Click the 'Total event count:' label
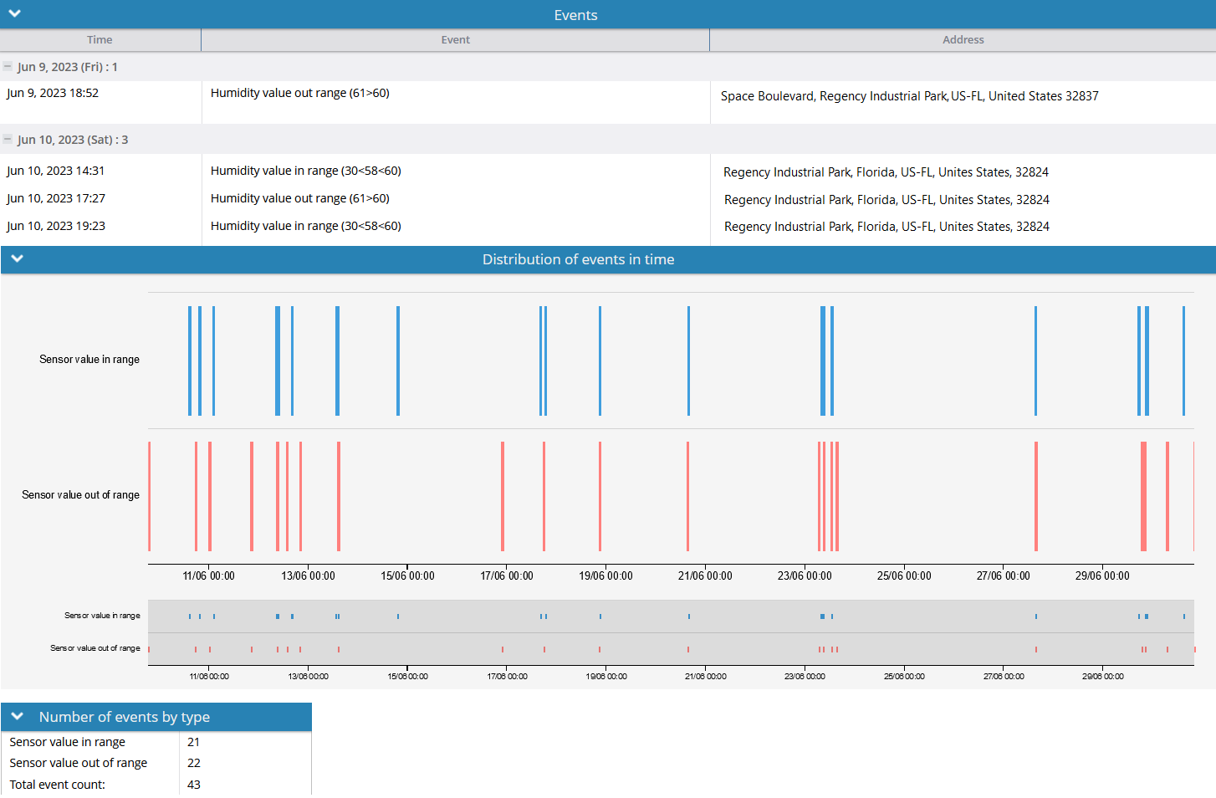The height and width of the screenshot is (798, 1216). (57, 785)
